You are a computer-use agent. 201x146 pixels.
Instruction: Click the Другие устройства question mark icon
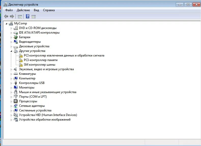tap(16, 51)
